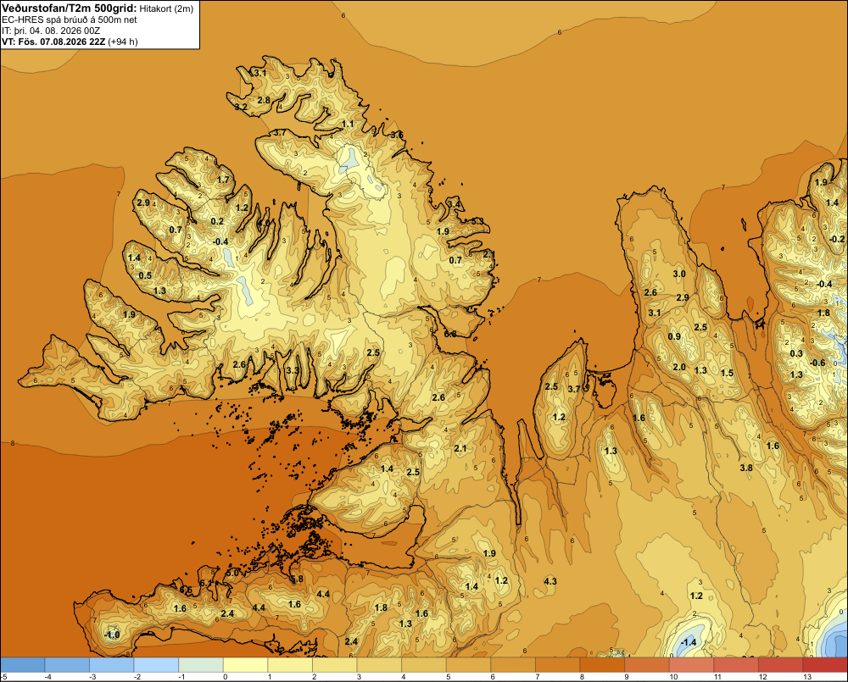The image size is (848, 682).
Task: Select the VT valid time line in the header
Action: (x=70, y=42)
